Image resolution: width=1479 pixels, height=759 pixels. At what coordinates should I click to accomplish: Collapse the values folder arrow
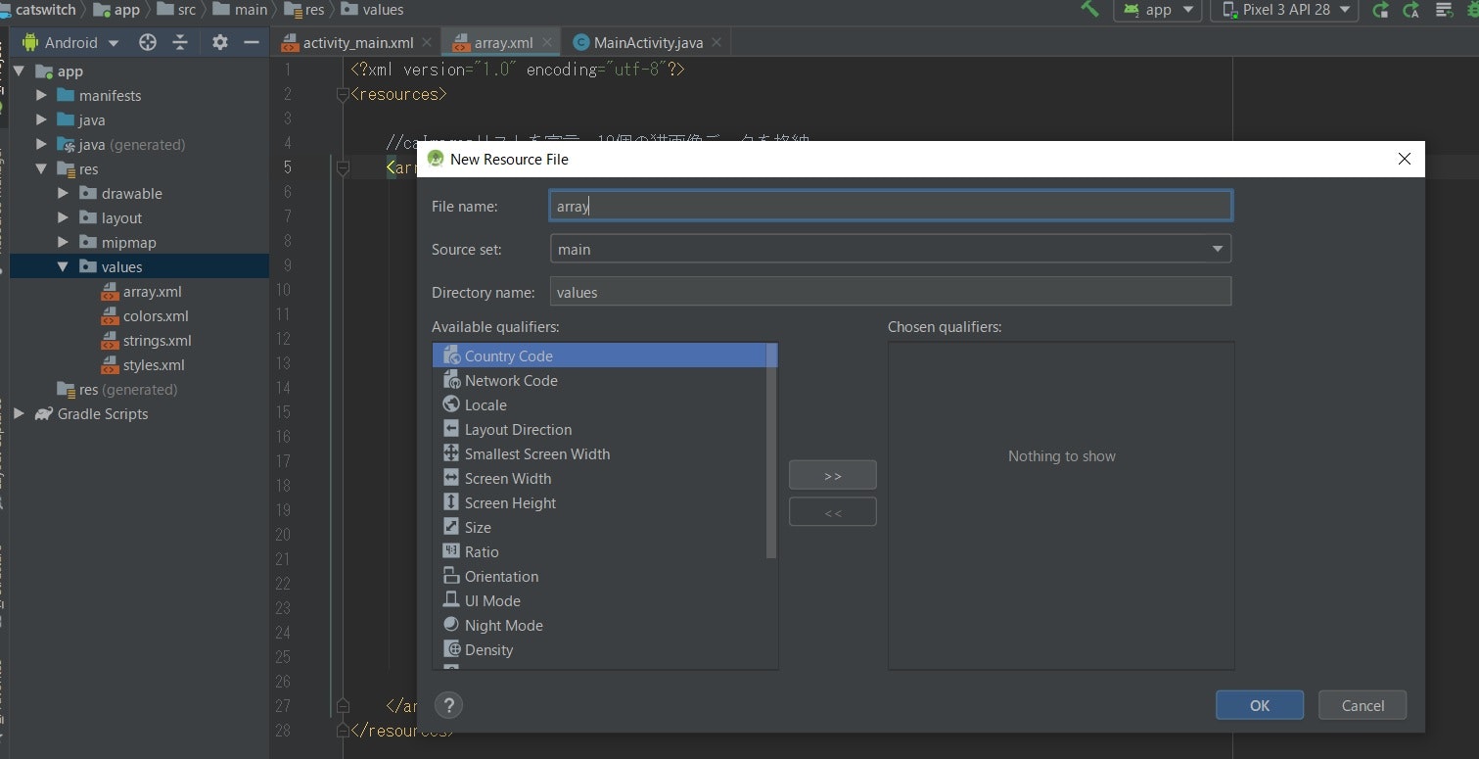64,266
